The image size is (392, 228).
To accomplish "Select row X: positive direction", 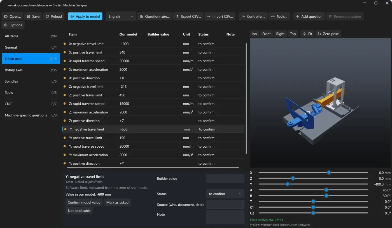I will [153, 78].
